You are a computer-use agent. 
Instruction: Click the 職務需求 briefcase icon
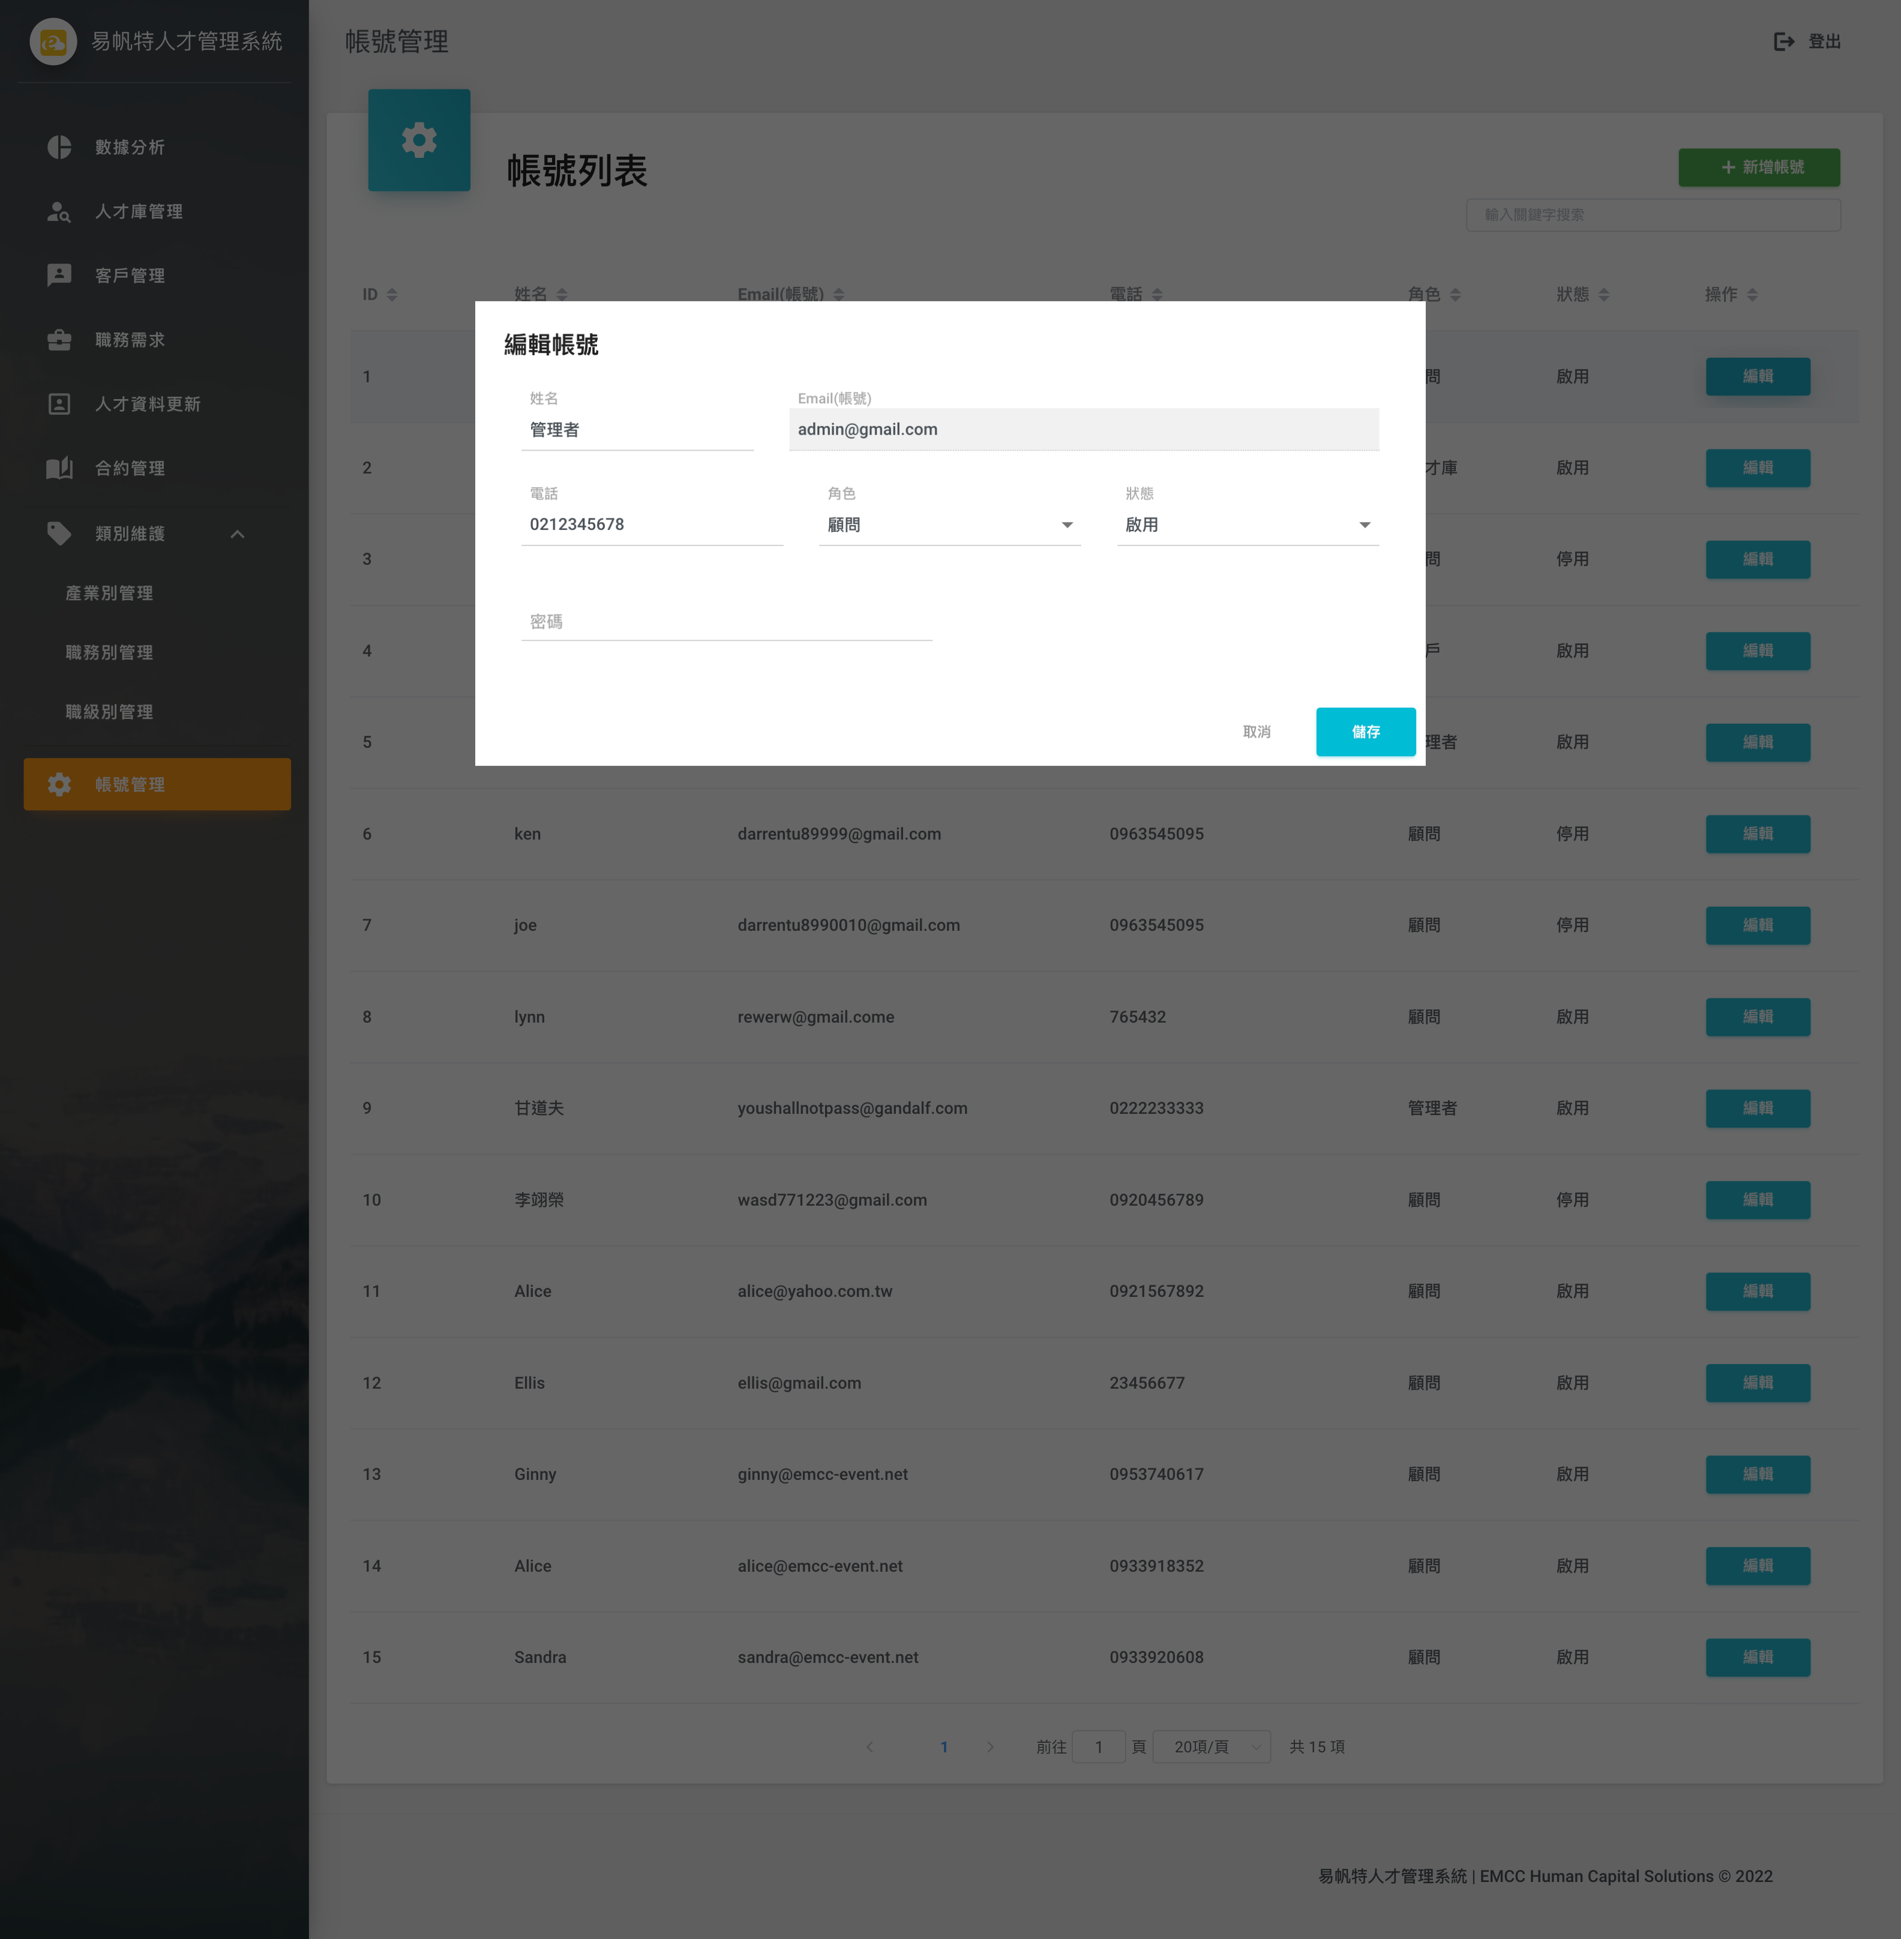[x=59, y=340]
